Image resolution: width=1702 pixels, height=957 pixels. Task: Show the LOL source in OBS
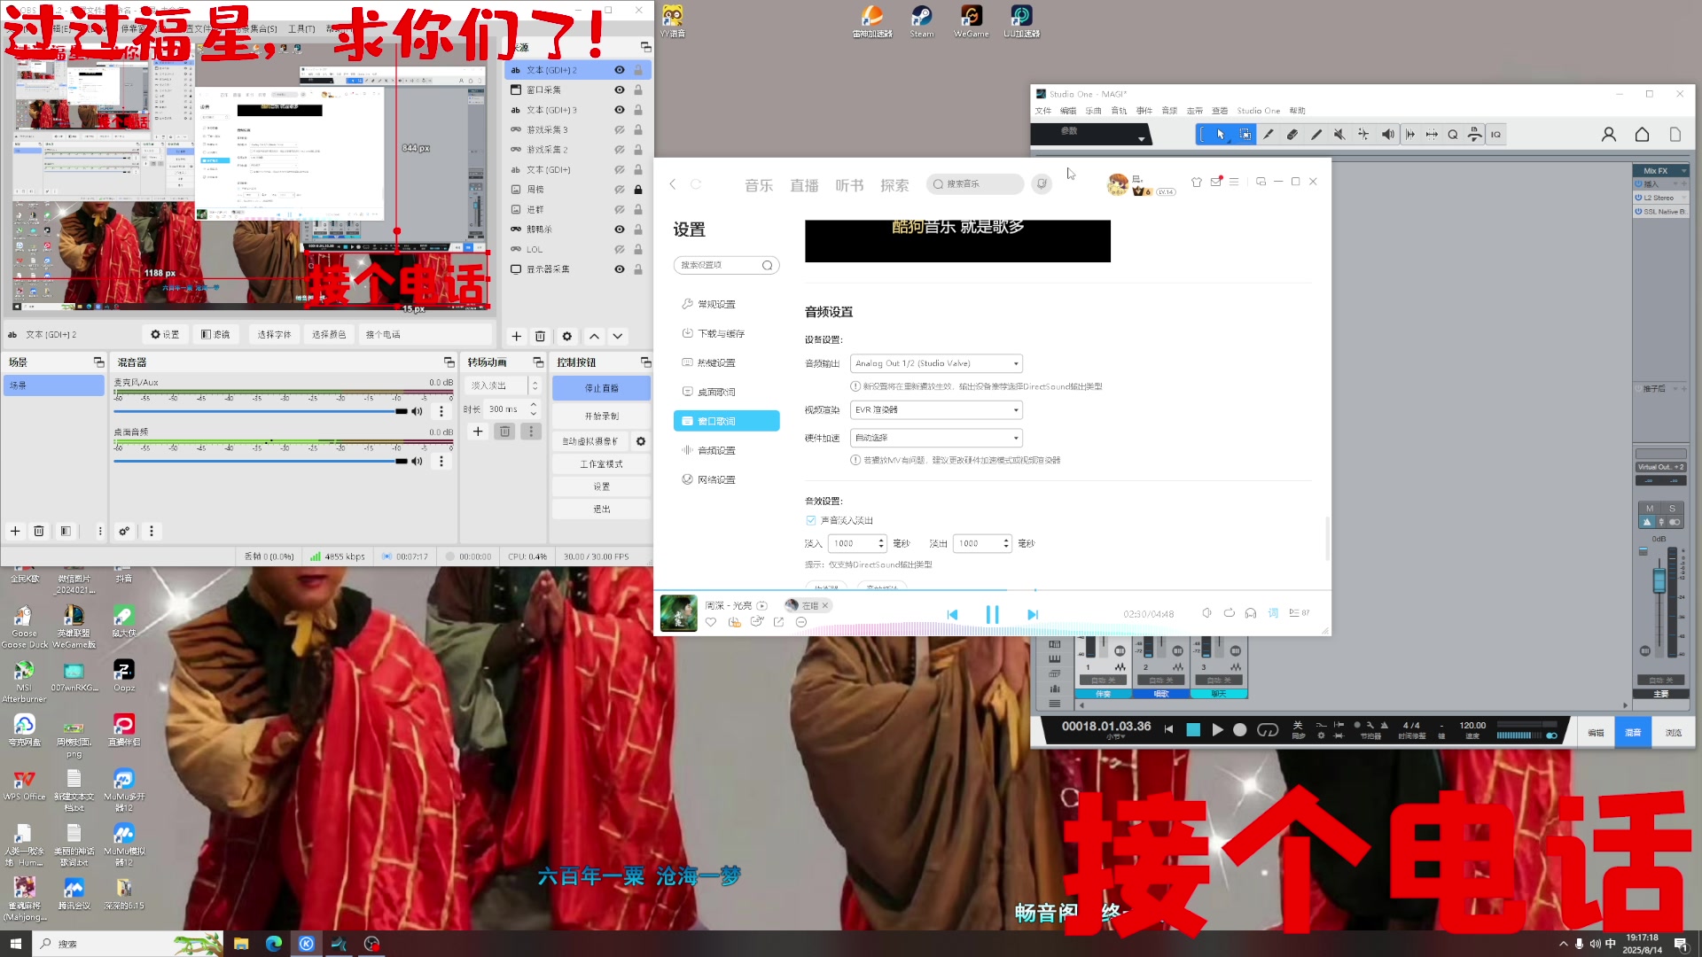pos(620,249)
